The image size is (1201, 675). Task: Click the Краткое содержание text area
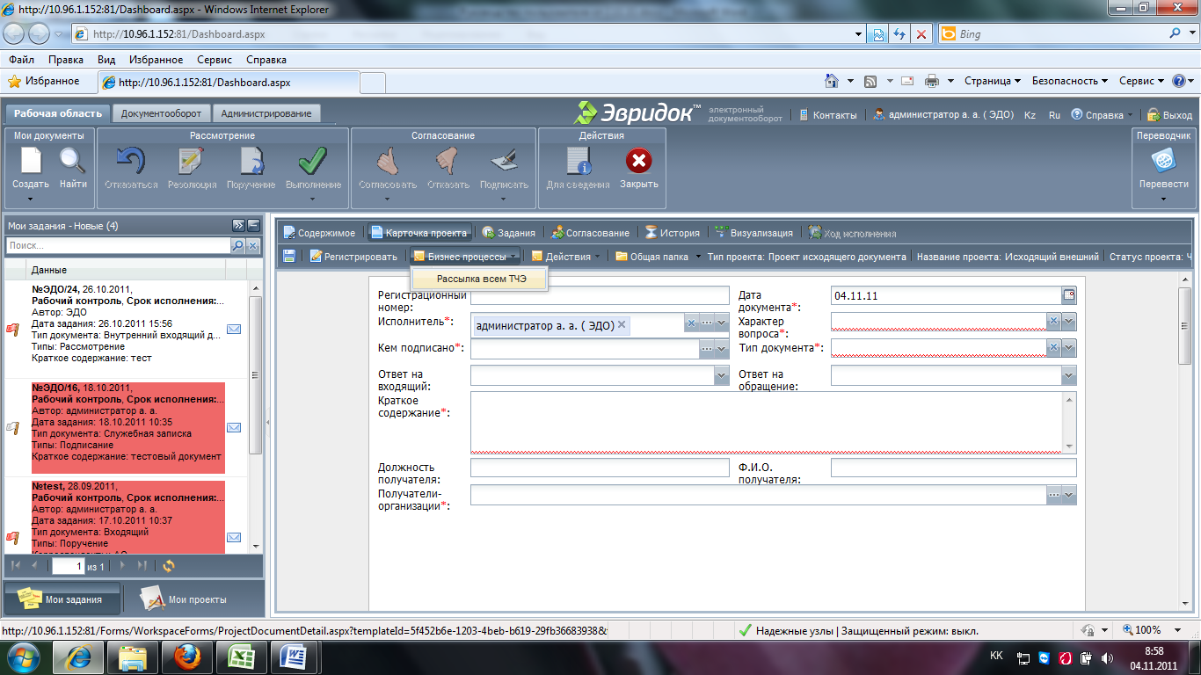click(767, 422)
